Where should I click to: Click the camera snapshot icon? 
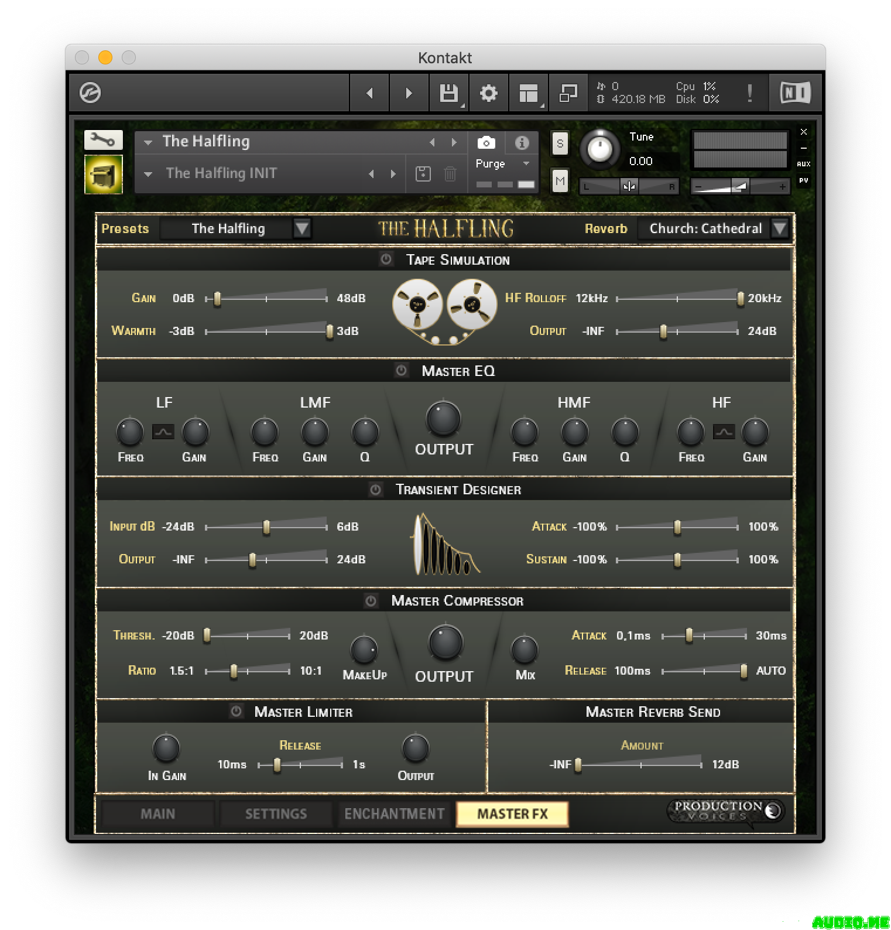tap(486, 142)
